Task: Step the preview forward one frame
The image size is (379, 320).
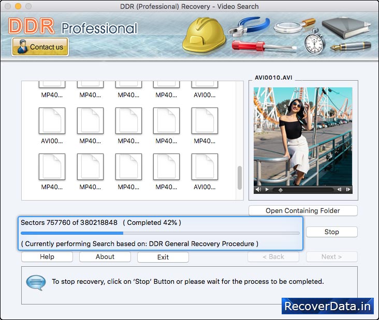Action: (x=348, y=189)
